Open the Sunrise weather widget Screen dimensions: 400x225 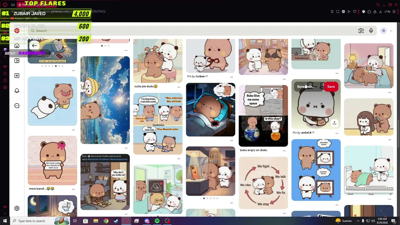(x=343, y=221)
